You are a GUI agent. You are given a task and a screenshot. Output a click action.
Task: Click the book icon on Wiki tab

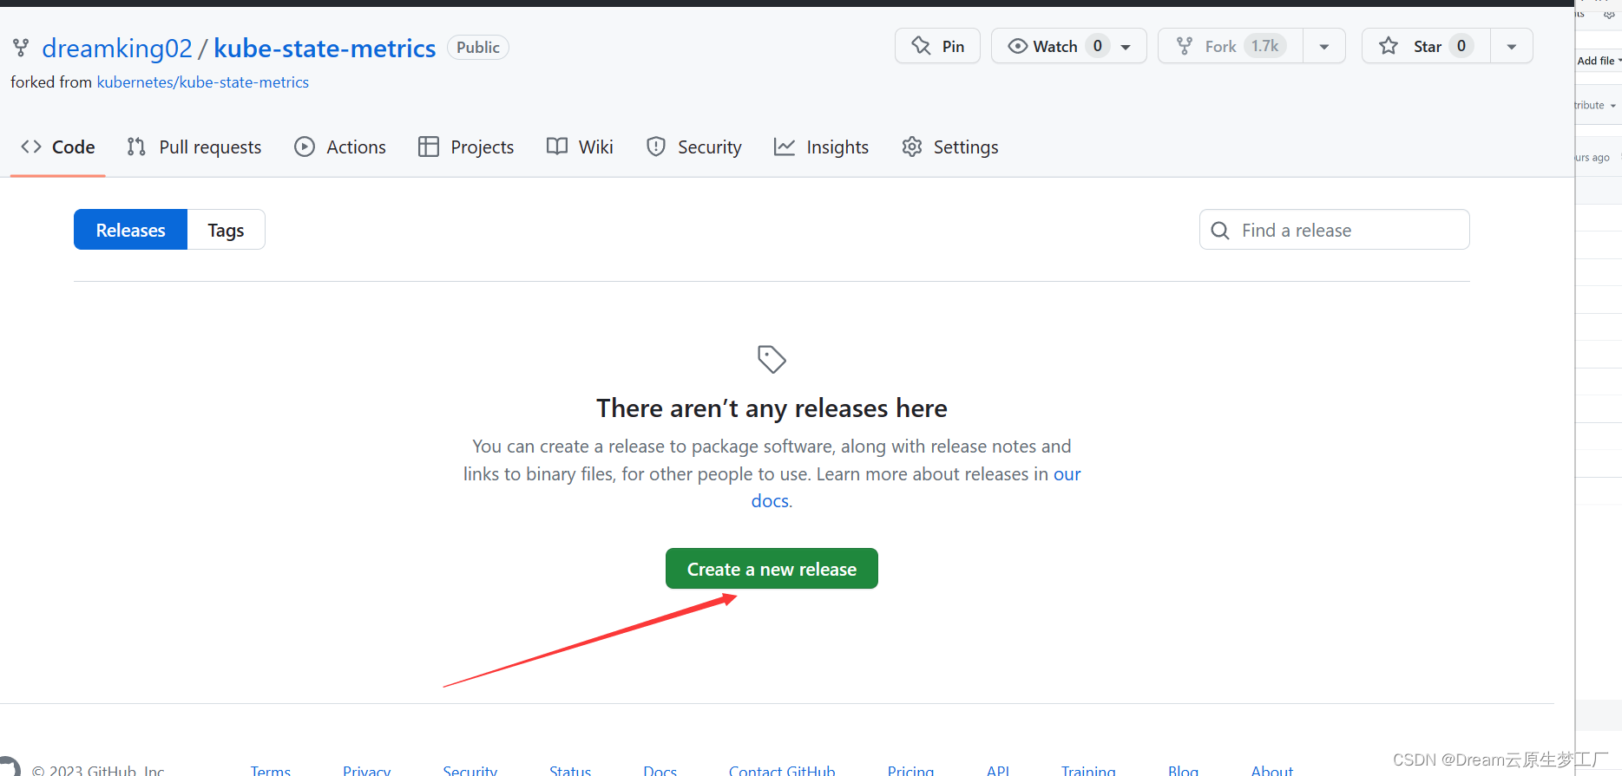pos(557,147)
